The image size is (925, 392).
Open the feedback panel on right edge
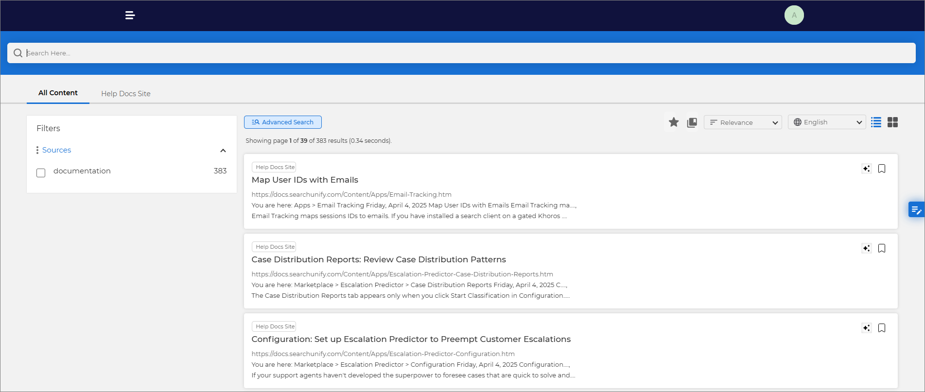(x=916, y=209)
